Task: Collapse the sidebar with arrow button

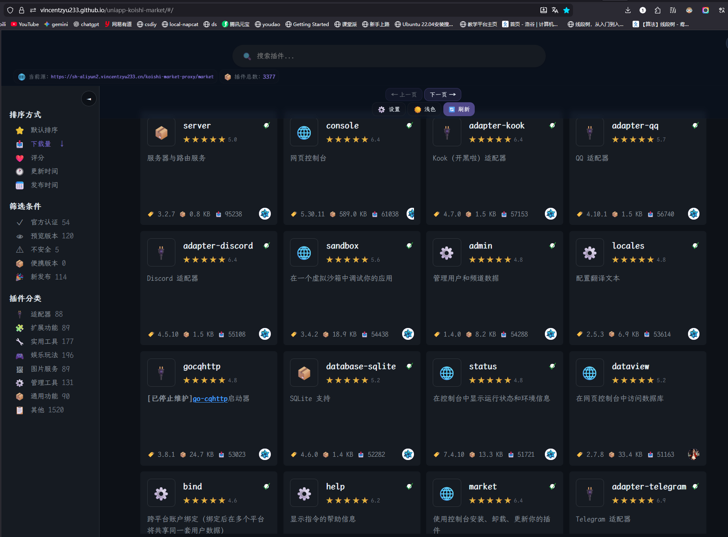Action: point(89,99)
